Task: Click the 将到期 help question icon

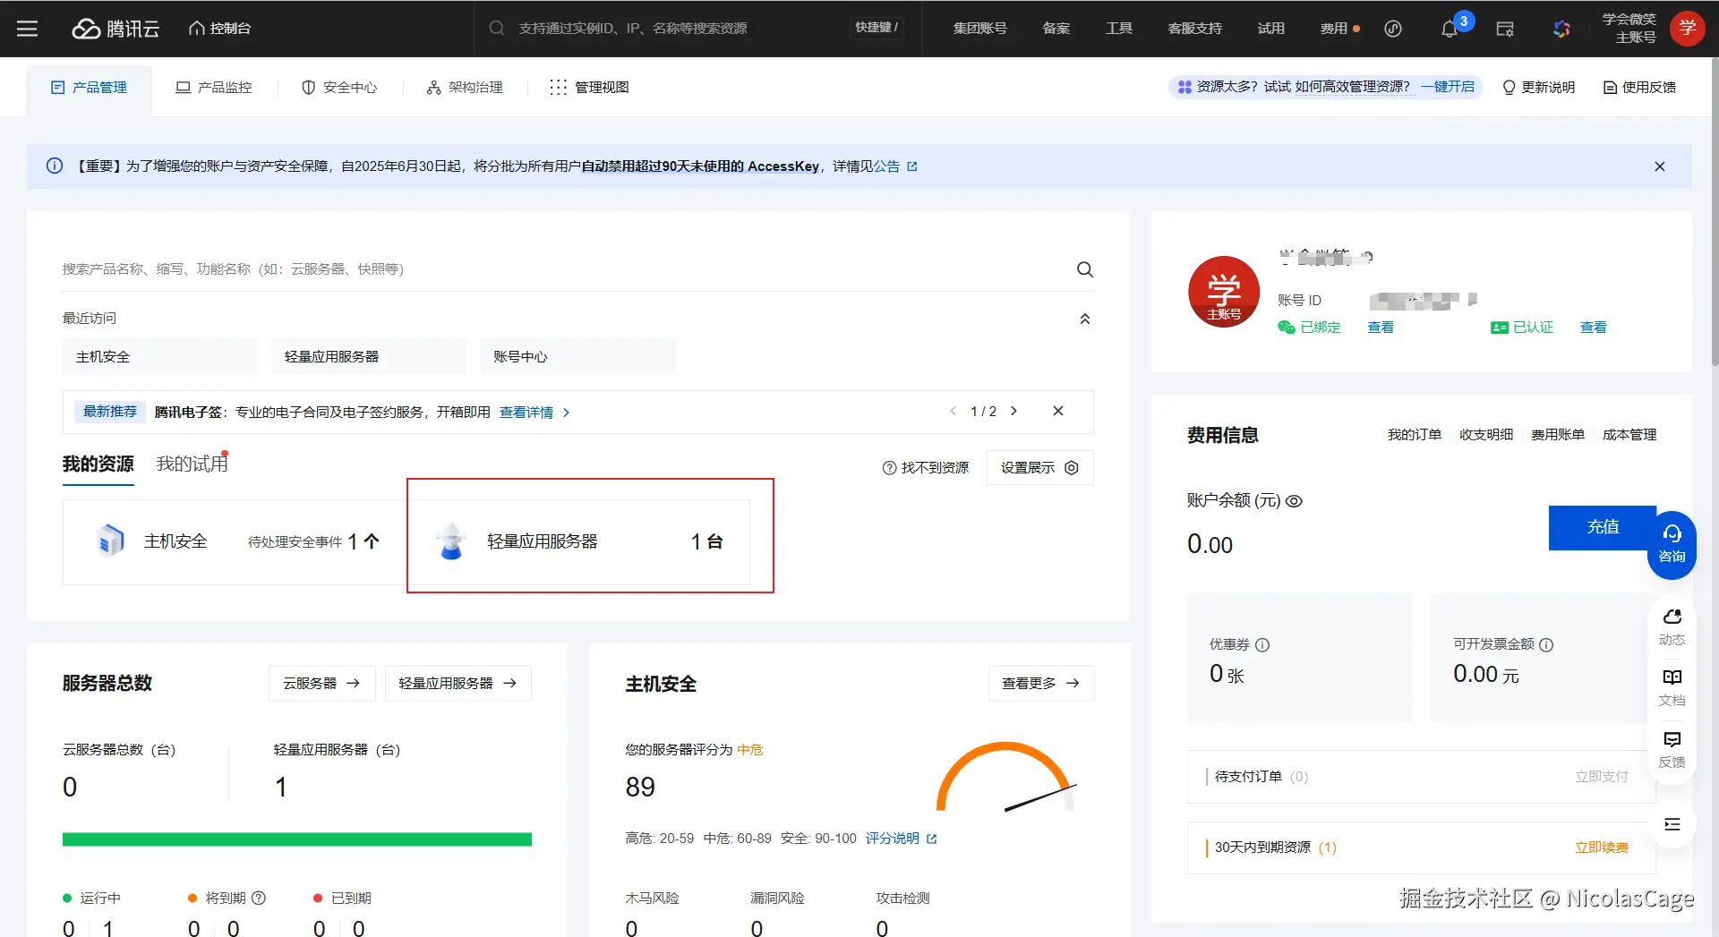Action: pyautogui.click(x=259, y=898)
